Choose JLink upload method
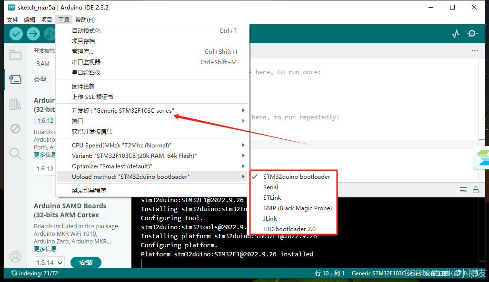489x282 pixels. click(x=293, y=218)
